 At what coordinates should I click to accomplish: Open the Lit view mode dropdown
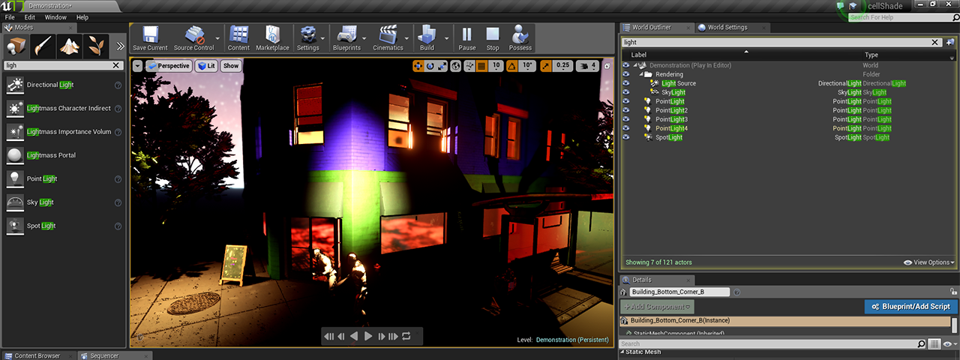[206, 66]
